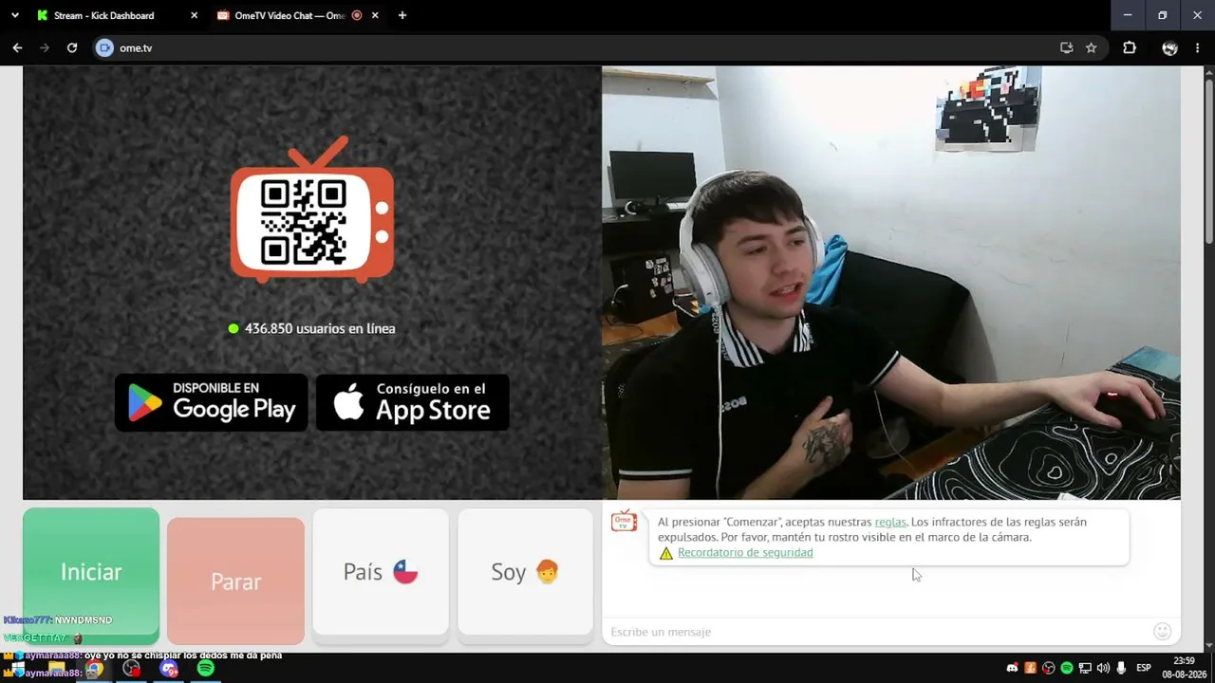1215x683 pixels.
Task: Open the Google Play download badge
Action: [x=211, y=402]
